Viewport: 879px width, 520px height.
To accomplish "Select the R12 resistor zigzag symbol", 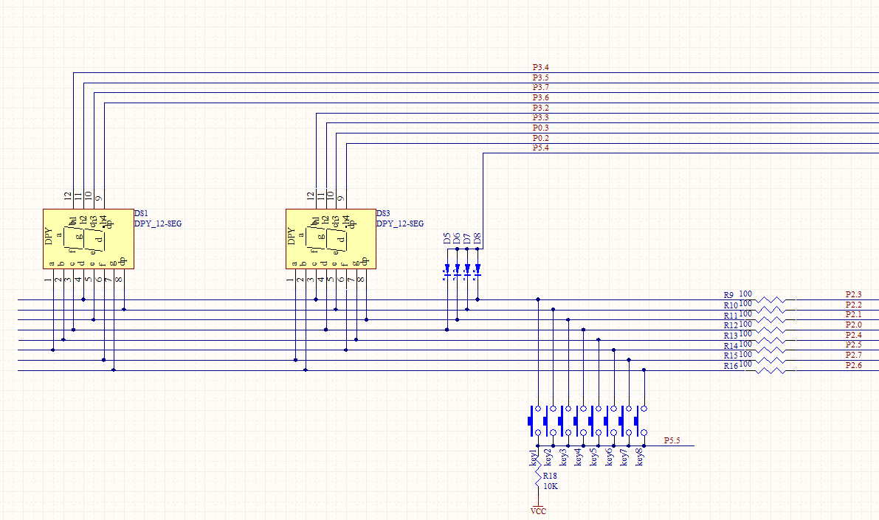I will coord(771,330).
